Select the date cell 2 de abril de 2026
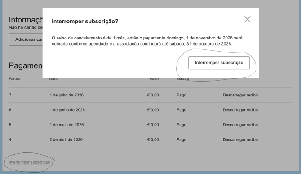The width and height of the screenshot is (301, 174). coord(66,140)
